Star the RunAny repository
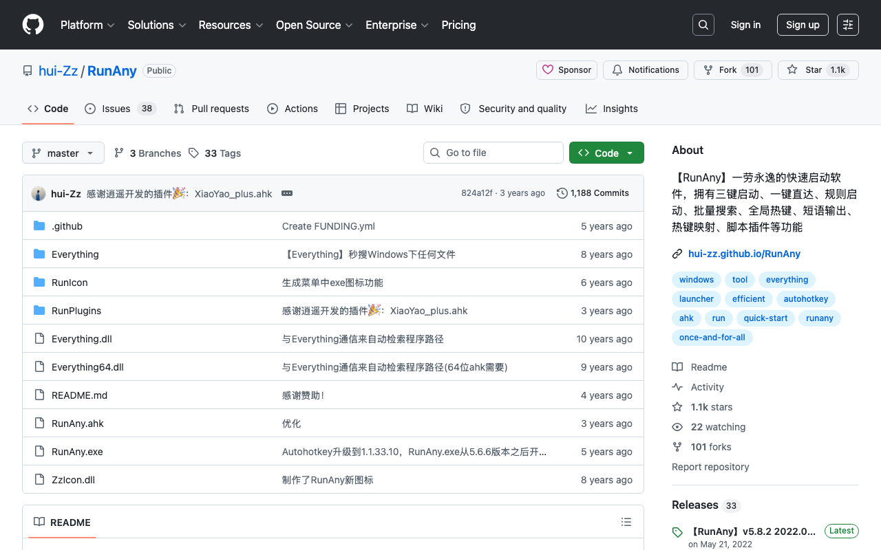 pyautogui.click(x=818, y=70)
